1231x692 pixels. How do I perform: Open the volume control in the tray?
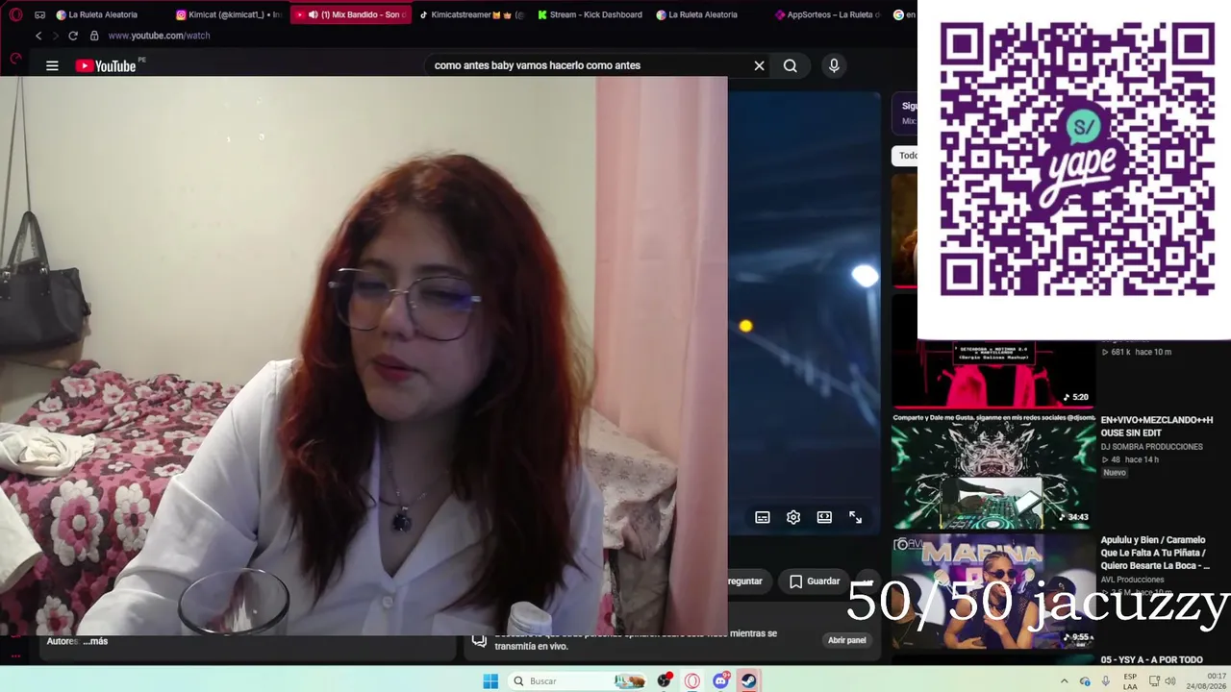(1170, 681)
